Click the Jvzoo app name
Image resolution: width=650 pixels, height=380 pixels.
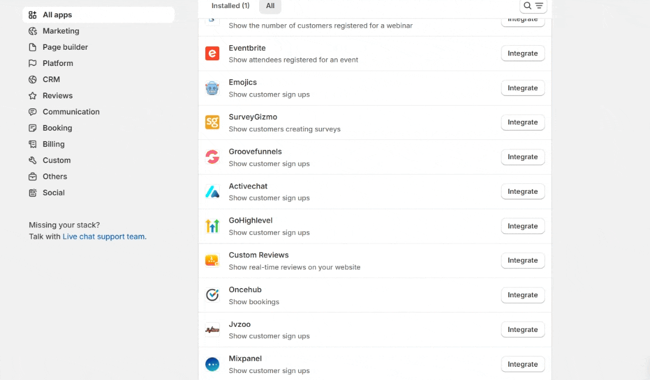[x=239, y=324]
